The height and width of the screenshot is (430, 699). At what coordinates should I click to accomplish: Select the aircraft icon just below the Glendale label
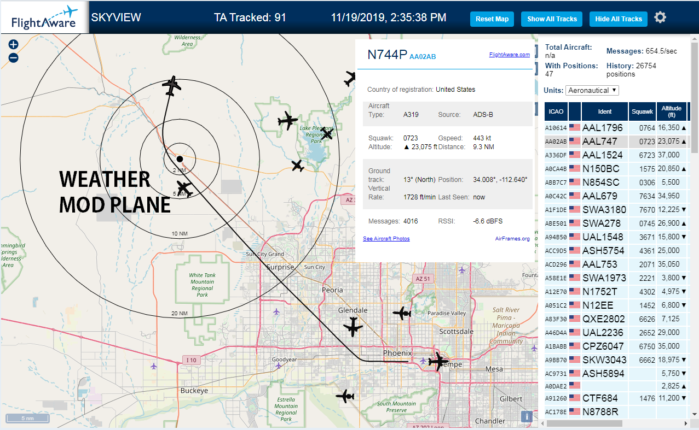point(353,327)
